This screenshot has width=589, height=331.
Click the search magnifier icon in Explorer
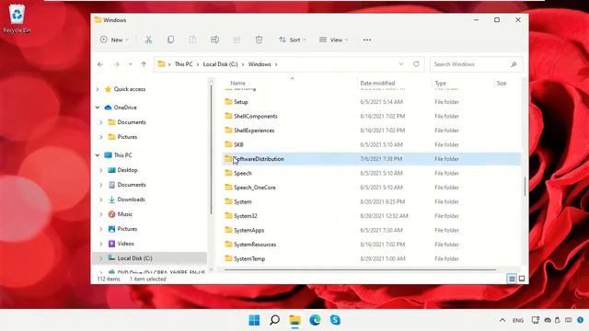coord(514,64)
